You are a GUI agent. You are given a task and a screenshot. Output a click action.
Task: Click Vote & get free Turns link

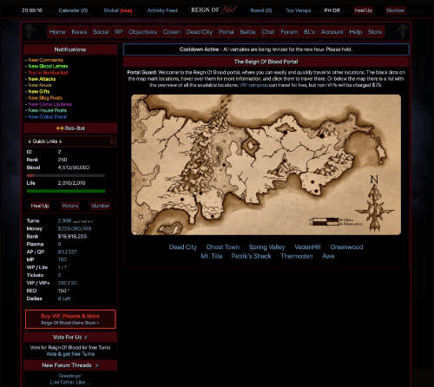pos(70,354)
